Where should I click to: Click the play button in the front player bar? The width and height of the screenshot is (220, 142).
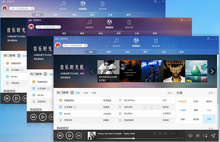click(69, 135)
